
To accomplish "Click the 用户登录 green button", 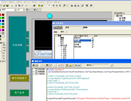I will [x=19, y=93].
